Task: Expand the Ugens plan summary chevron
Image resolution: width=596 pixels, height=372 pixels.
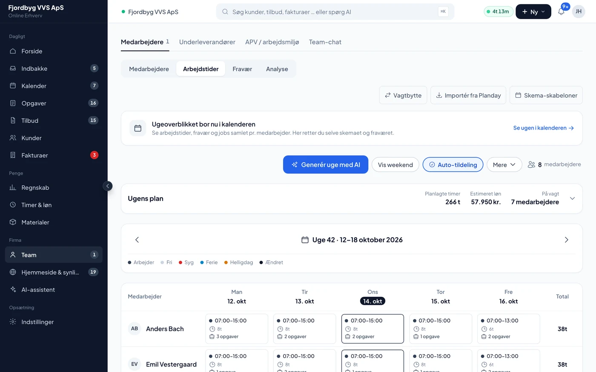Action: click(x=572, y=199)
